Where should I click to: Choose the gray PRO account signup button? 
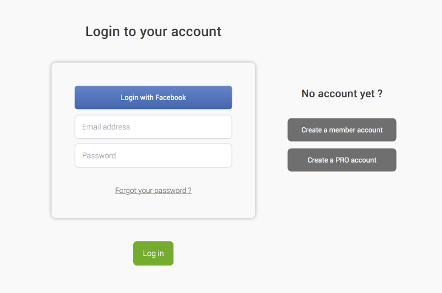341,160
